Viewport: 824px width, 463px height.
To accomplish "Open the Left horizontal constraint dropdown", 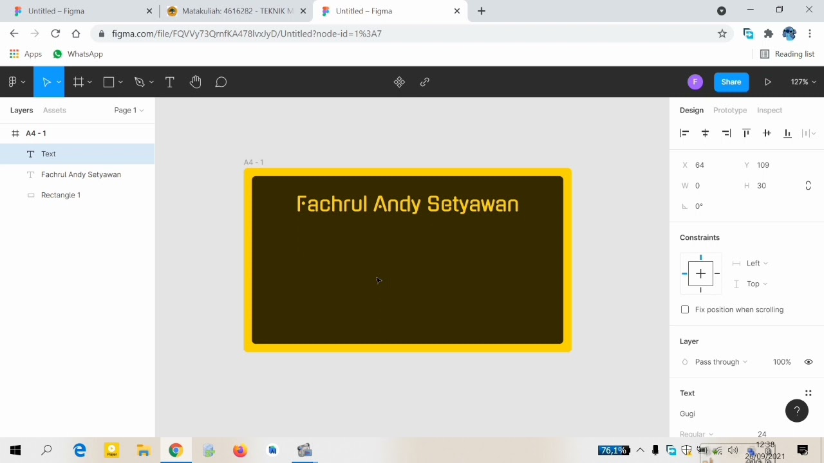I will (756, 263).
